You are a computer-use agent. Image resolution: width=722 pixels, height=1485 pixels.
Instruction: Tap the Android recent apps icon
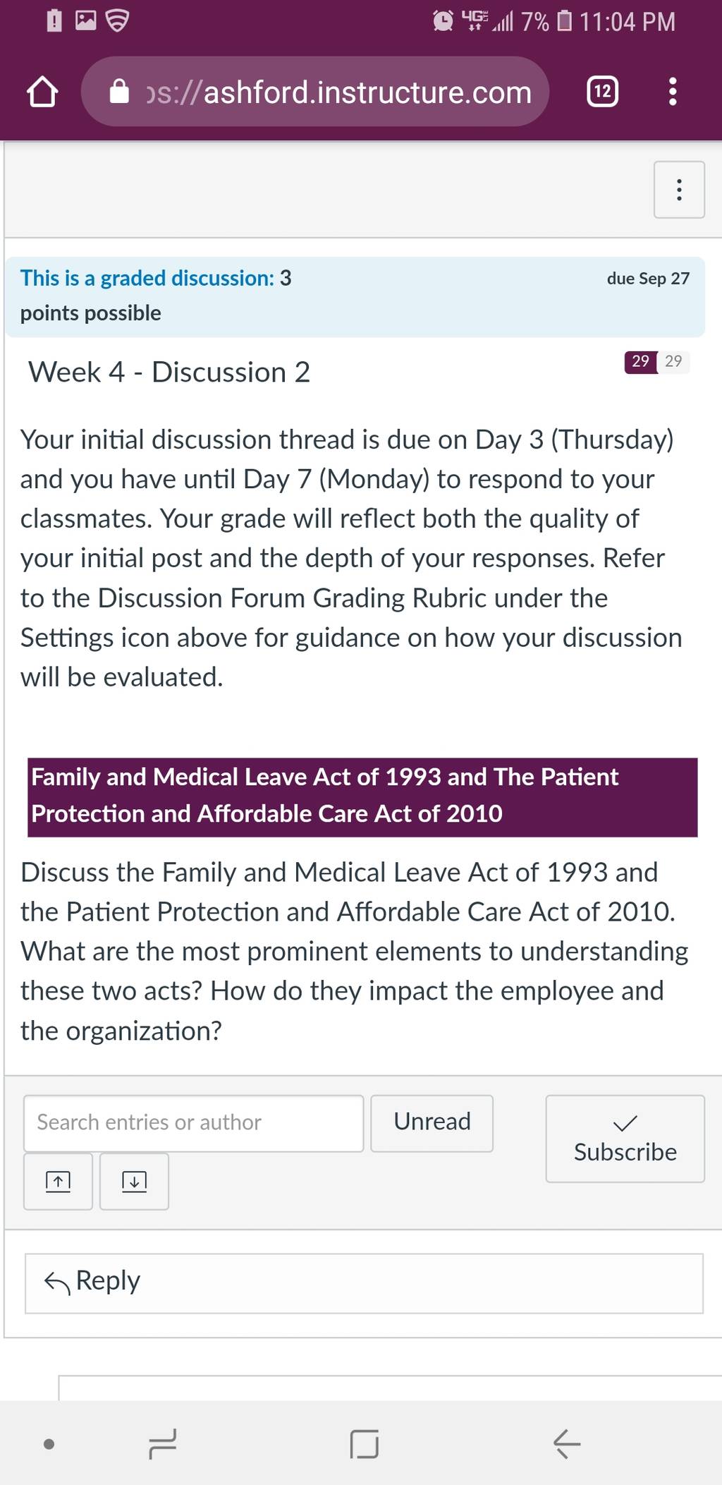162,1443
